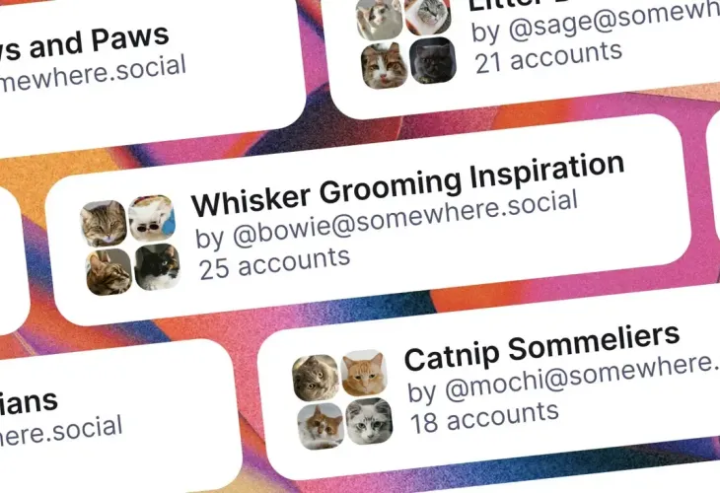Open the orange and white cat avatar
The width and height of the screenshot is (720, 493).
320,426
